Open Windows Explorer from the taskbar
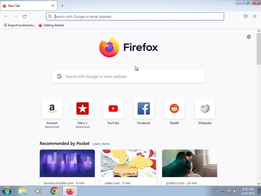 (x=23, y=191)
